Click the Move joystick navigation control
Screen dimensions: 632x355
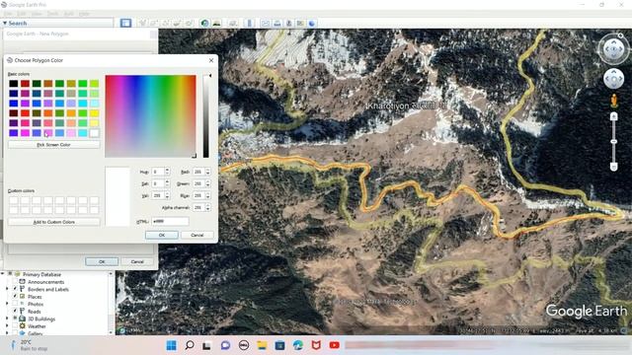(613, 79)
